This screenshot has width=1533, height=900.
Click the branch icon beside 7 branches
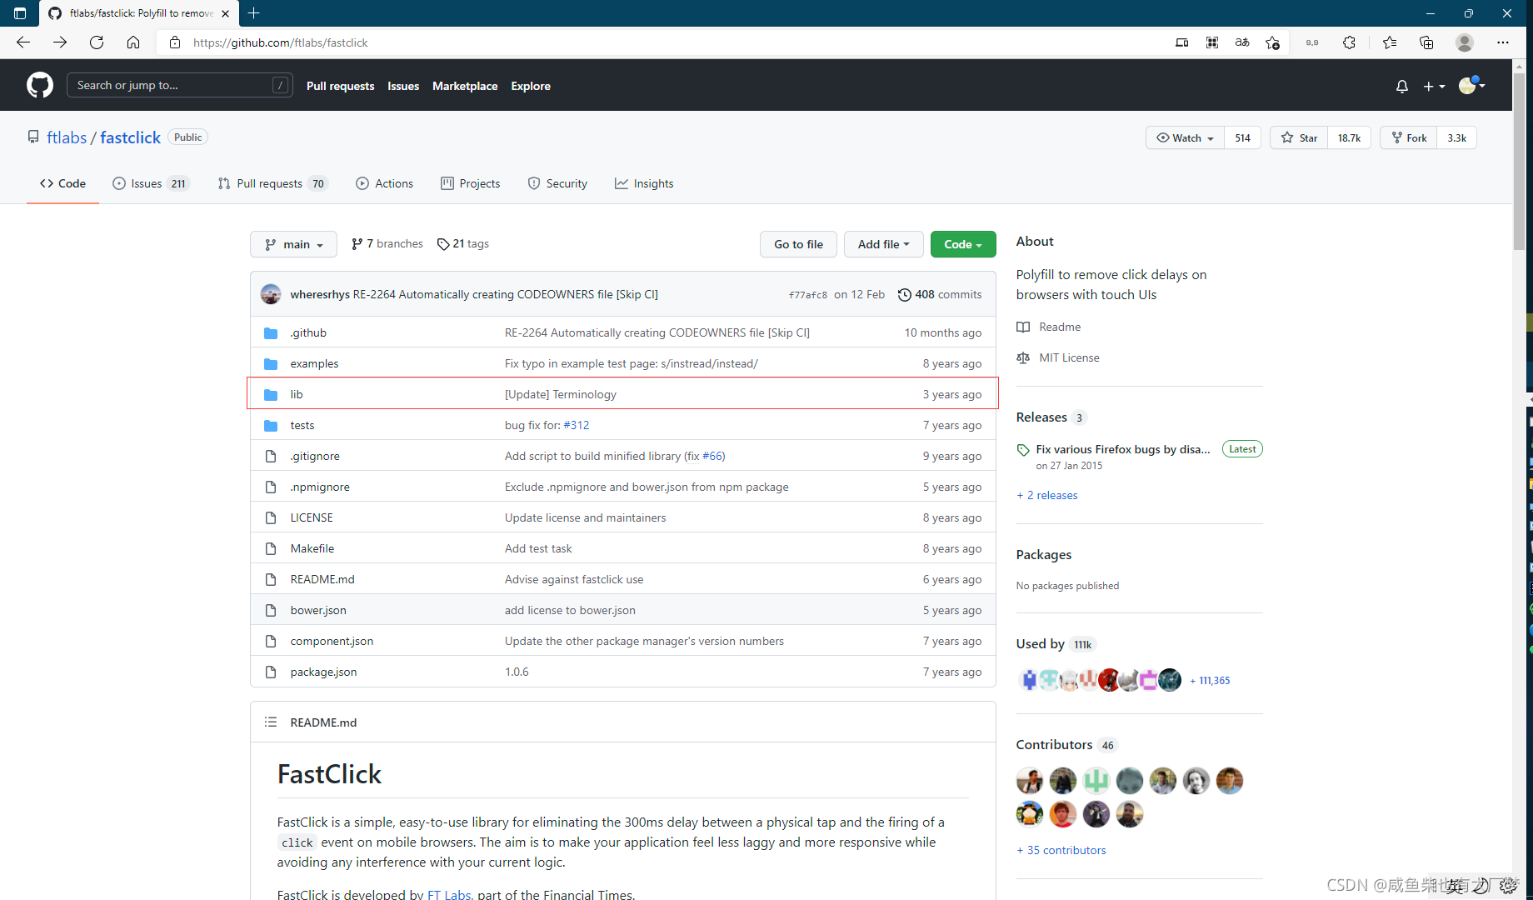click(357, 243)
